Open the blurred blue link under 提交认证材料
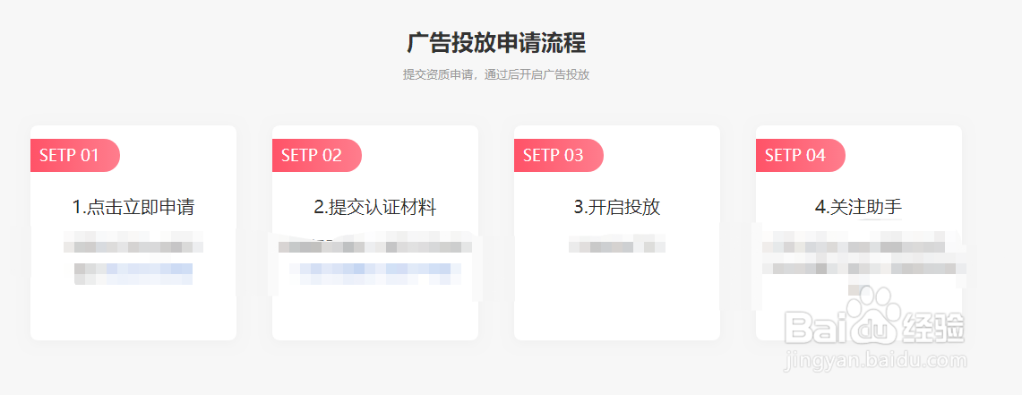This screenshot has width=1022, height=395. 376,270
